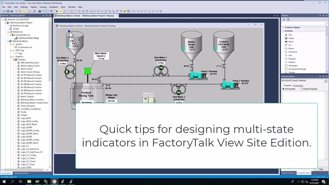Click the Save icon in the toolbar
The height and width of the screenshot is (185, 329).
[x=8, y=11]
